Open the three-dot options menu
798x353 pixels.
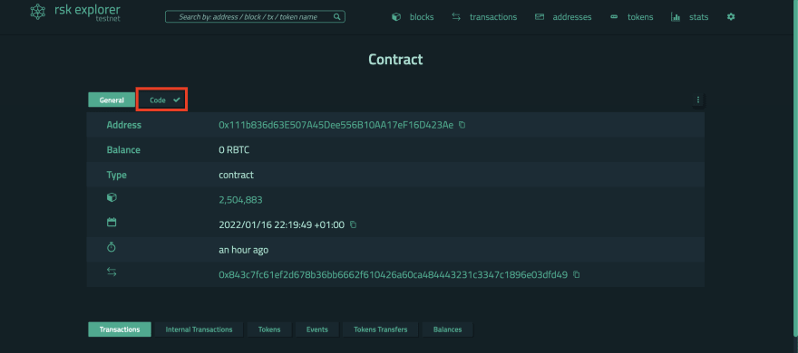pos(697,100)
